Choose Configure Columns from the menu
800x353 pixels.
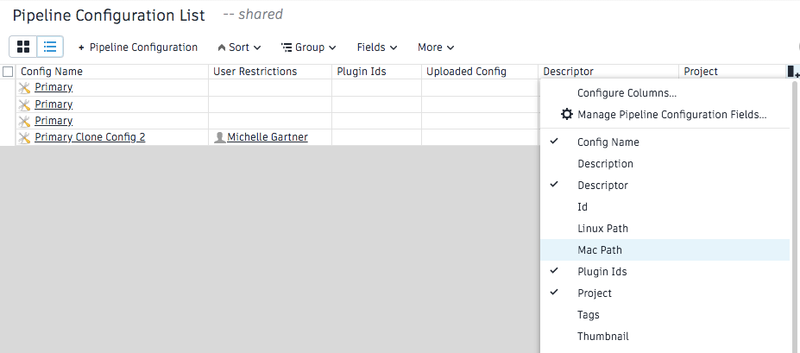tap(627, 92)
